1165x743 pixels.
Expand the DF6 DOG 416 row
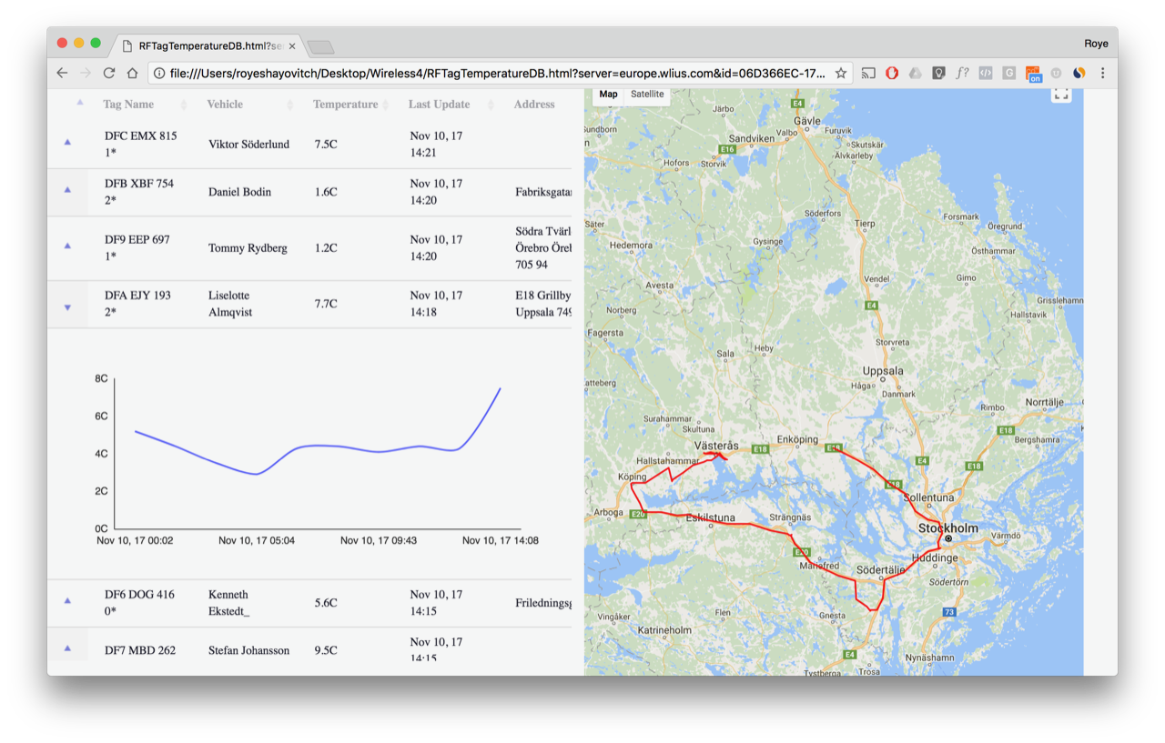[x=67, y=601]
